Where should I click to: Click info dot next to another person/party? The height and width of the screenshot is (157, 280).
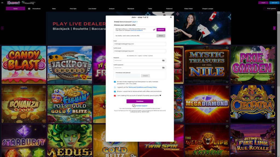click(160, 95)
